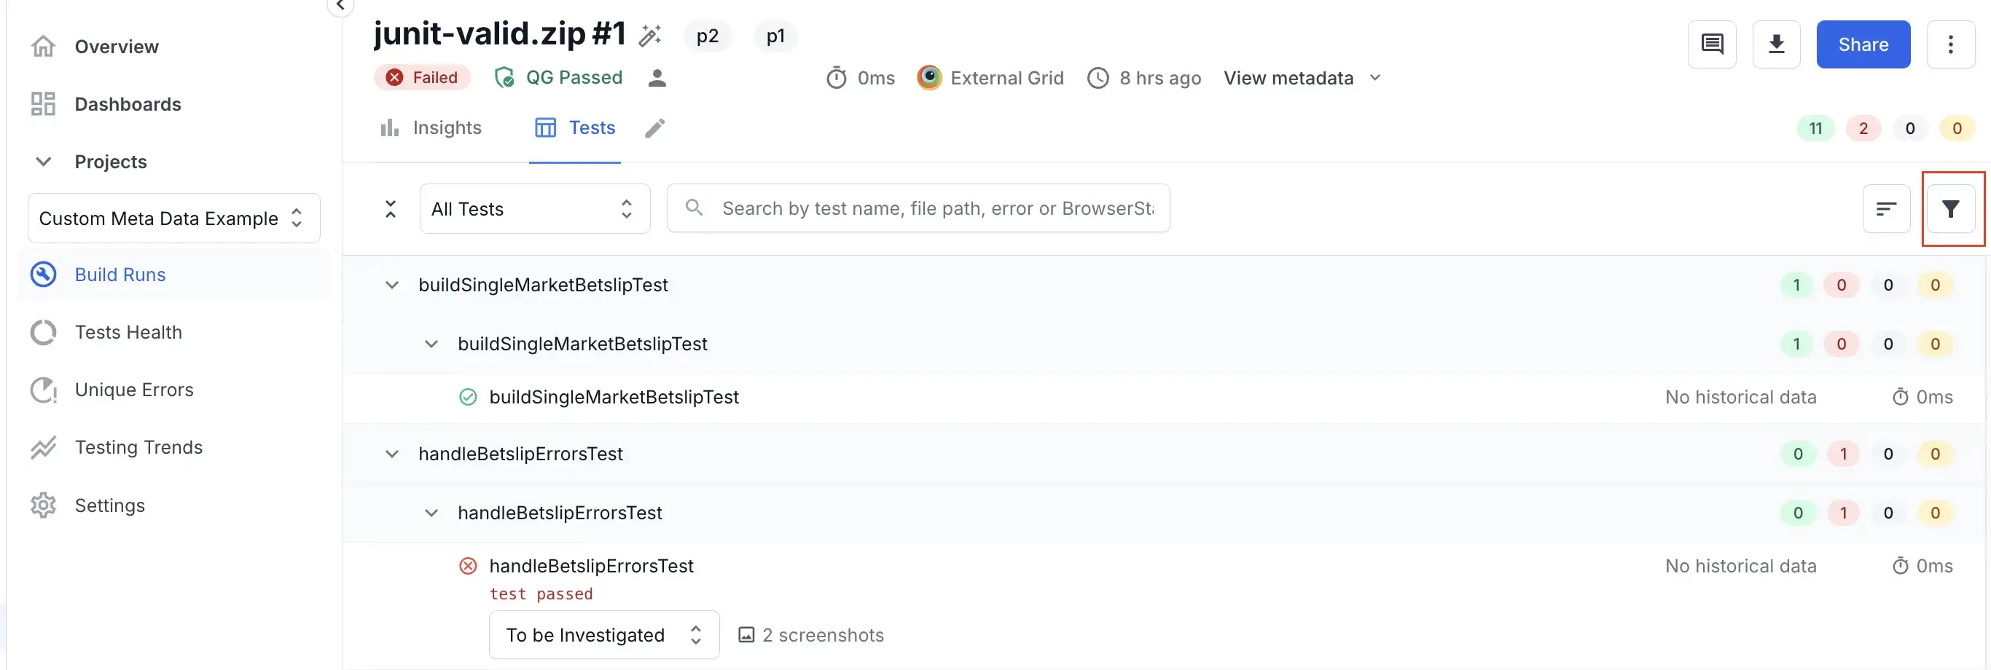The height and width of the screenshot is (670, 1991).
Task: Open the three-dot more options menu
Action: point(1950,45)
